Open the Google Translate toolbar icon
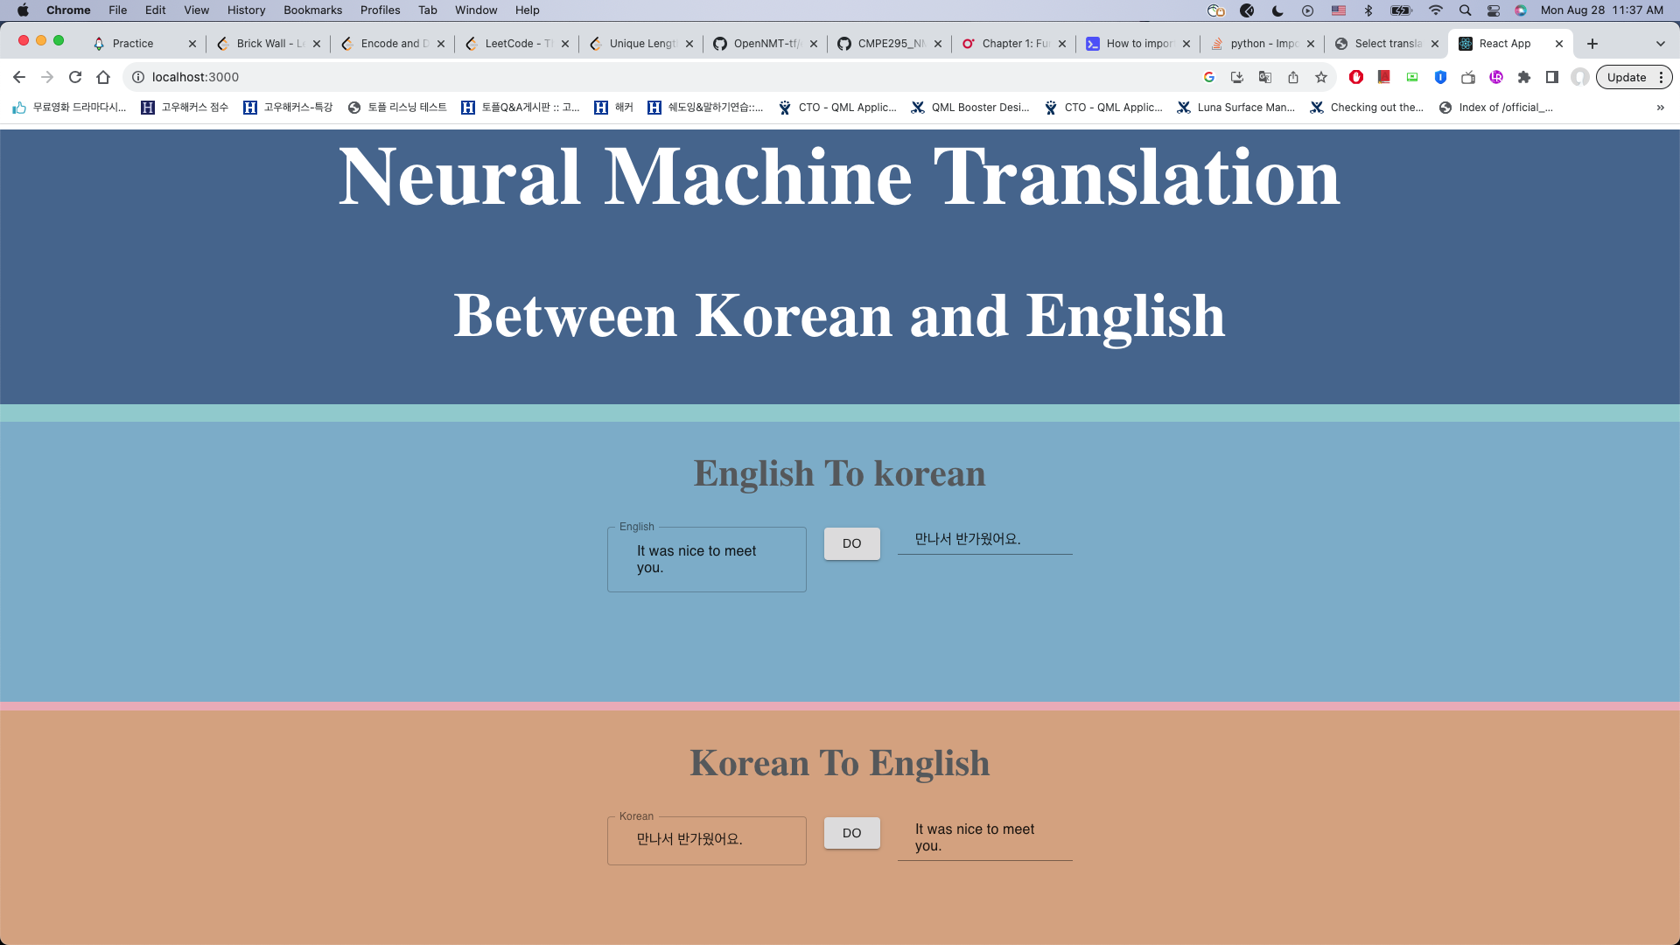The height and width of the screenshot is (945, 1680). point(1265,77)
